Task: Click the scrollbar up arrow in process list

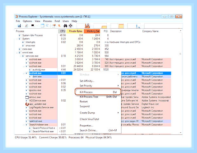Action: click(x=180, y=31)
